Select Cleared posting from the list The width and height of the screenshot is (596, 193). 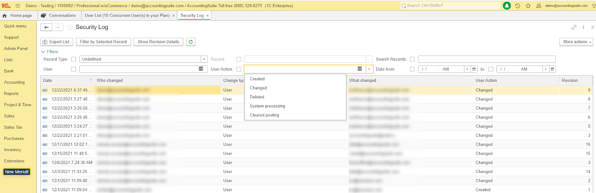point(295,115)
